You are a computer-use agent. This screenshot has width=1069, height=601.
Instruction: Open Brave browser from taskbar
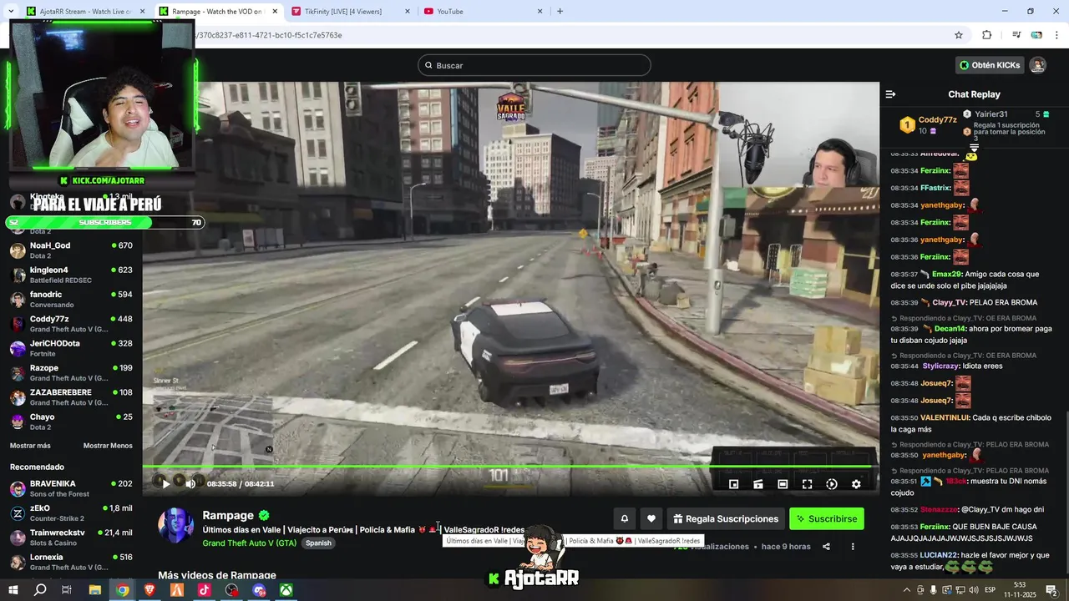tap(149, 590)
